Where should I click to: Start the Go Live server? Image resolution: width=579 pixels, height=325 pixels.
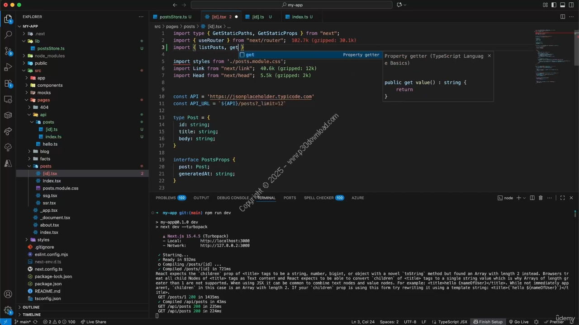pos(518,322)
